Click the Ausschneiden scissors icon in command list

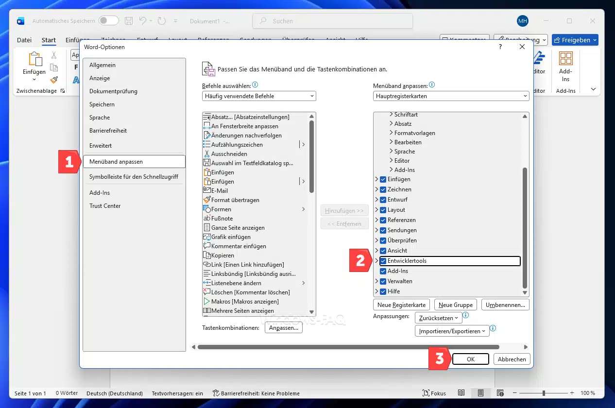pyautogui.click(x=207, y=154)
